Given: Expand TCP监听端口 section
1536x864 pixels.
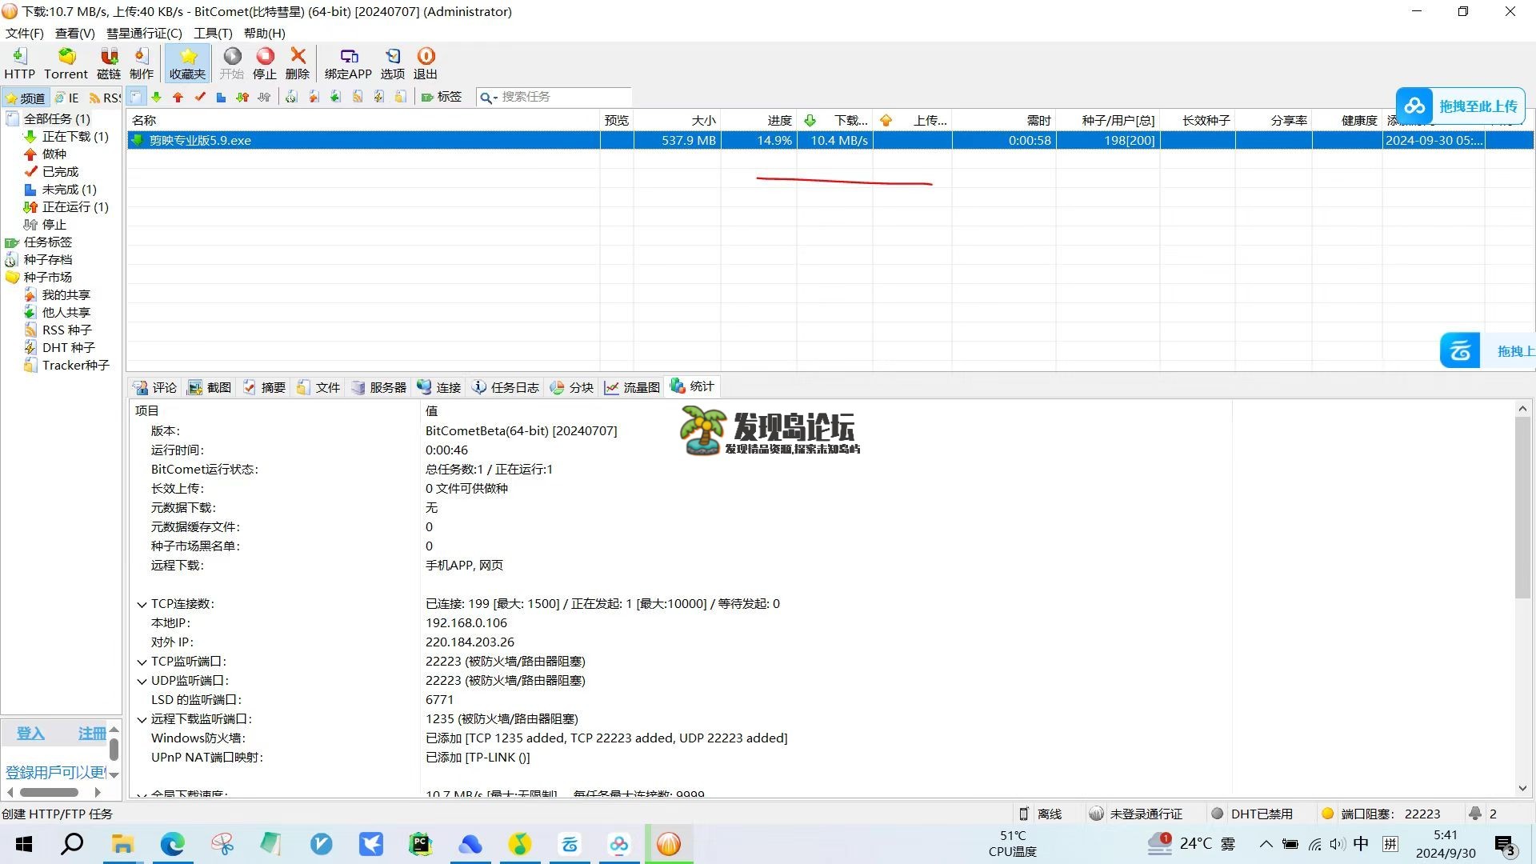Looking at the screenshot, I should tap(143, 660).
